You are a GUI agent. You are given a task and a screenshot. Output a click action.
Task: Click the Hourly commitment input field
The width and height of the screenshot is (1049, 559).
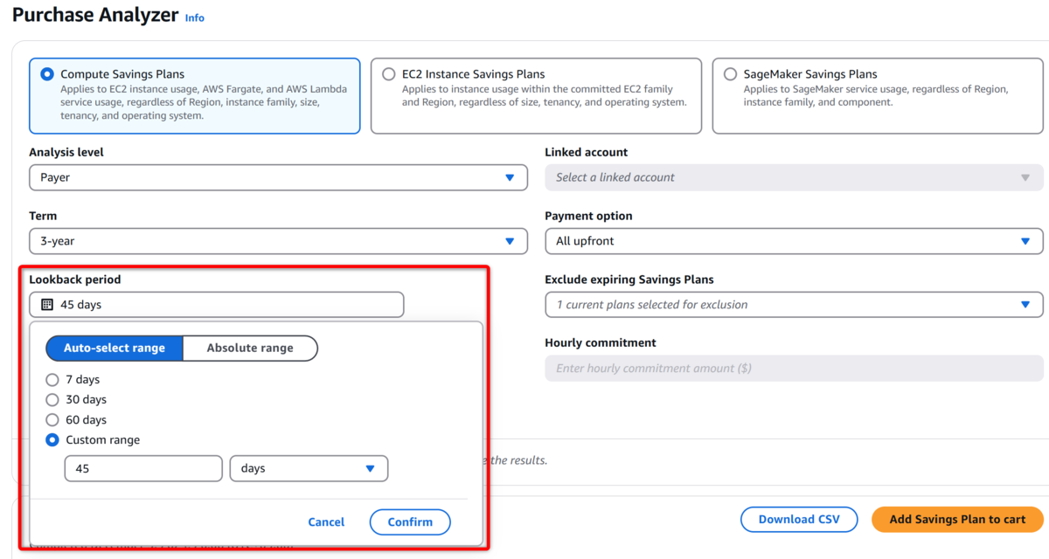(x=794, y=368)
